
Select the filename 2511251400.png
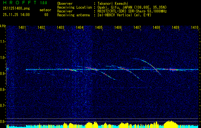16,9
